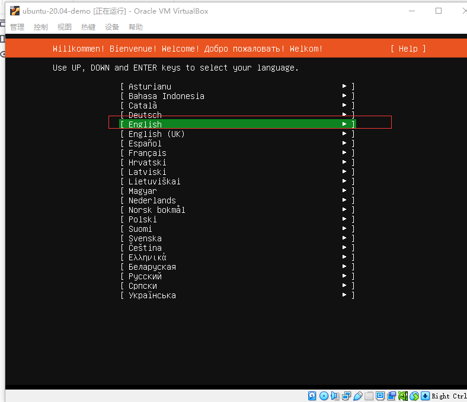Minimize the VirtualBox window
Screen dimensions: 467x402
[412, 11]
